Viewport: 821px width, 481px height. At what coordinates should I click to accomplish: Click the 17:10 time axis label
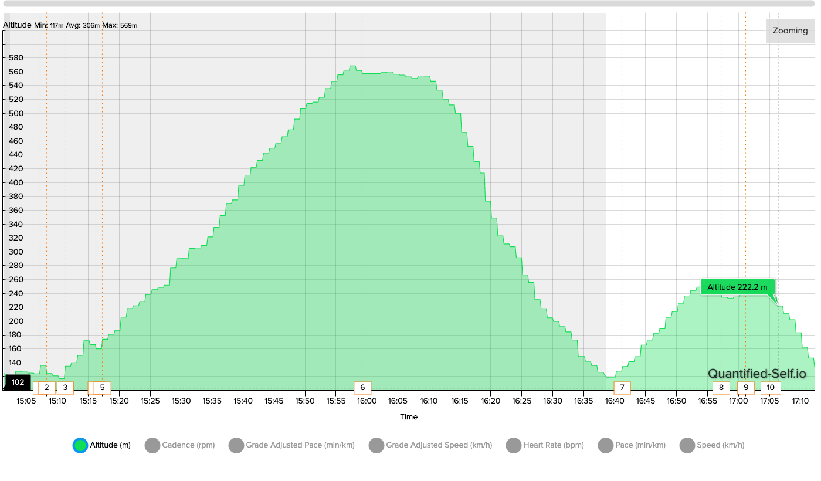point(800,401)
